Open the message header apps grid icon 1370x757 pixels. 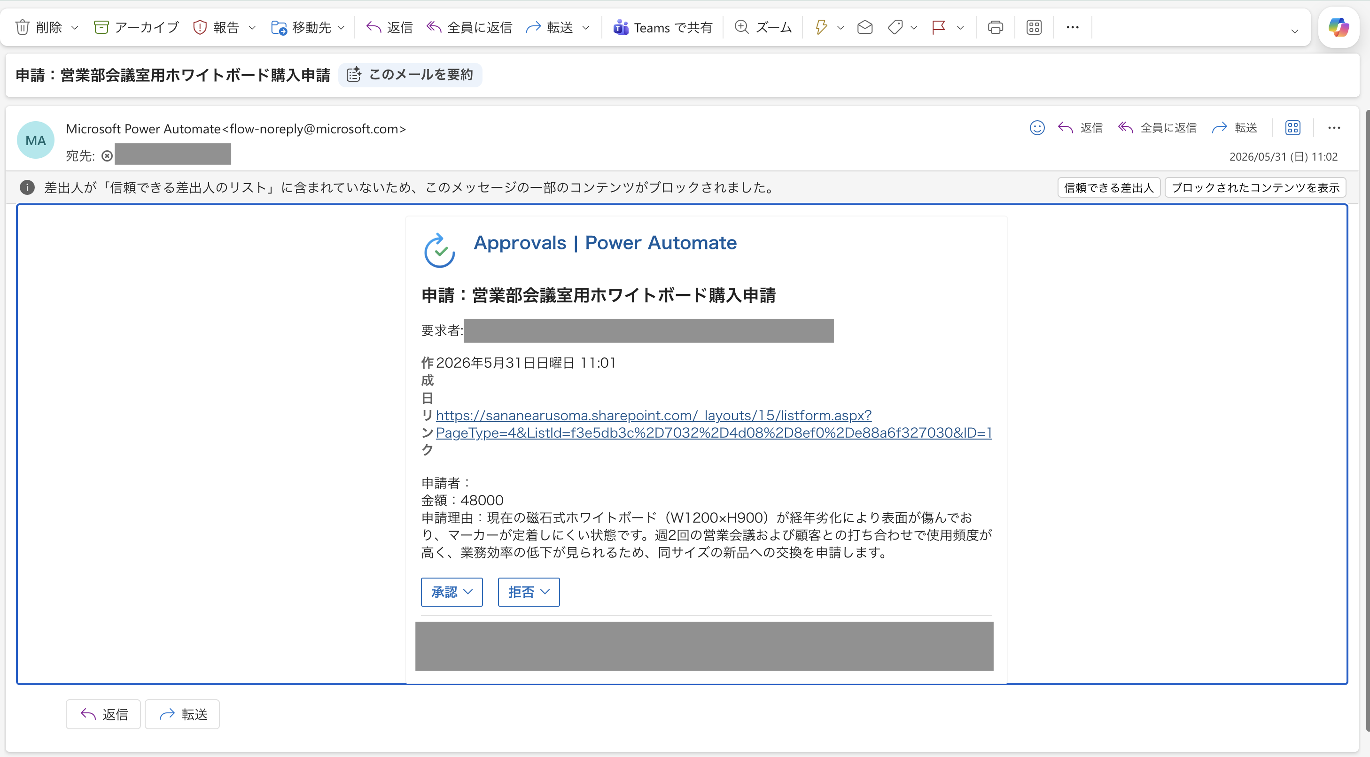tap(1293, 128)
